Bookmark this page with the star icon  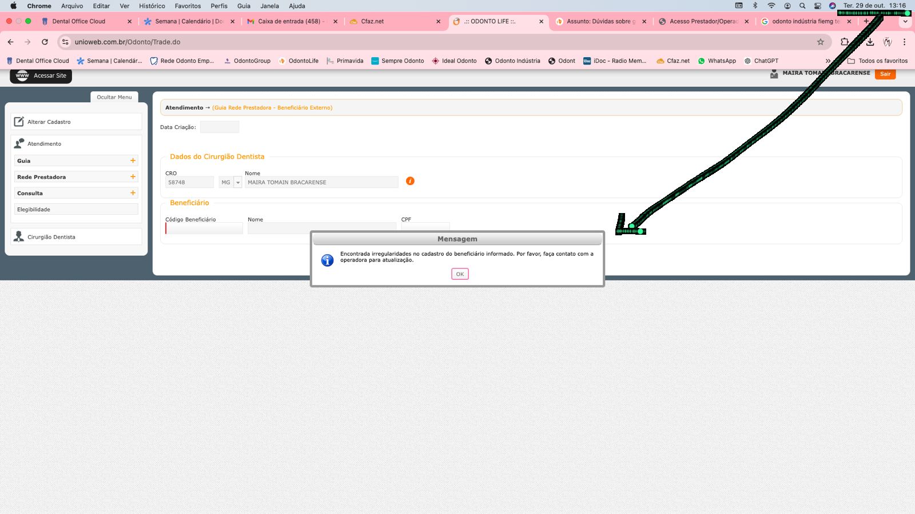tap(821, 42)
